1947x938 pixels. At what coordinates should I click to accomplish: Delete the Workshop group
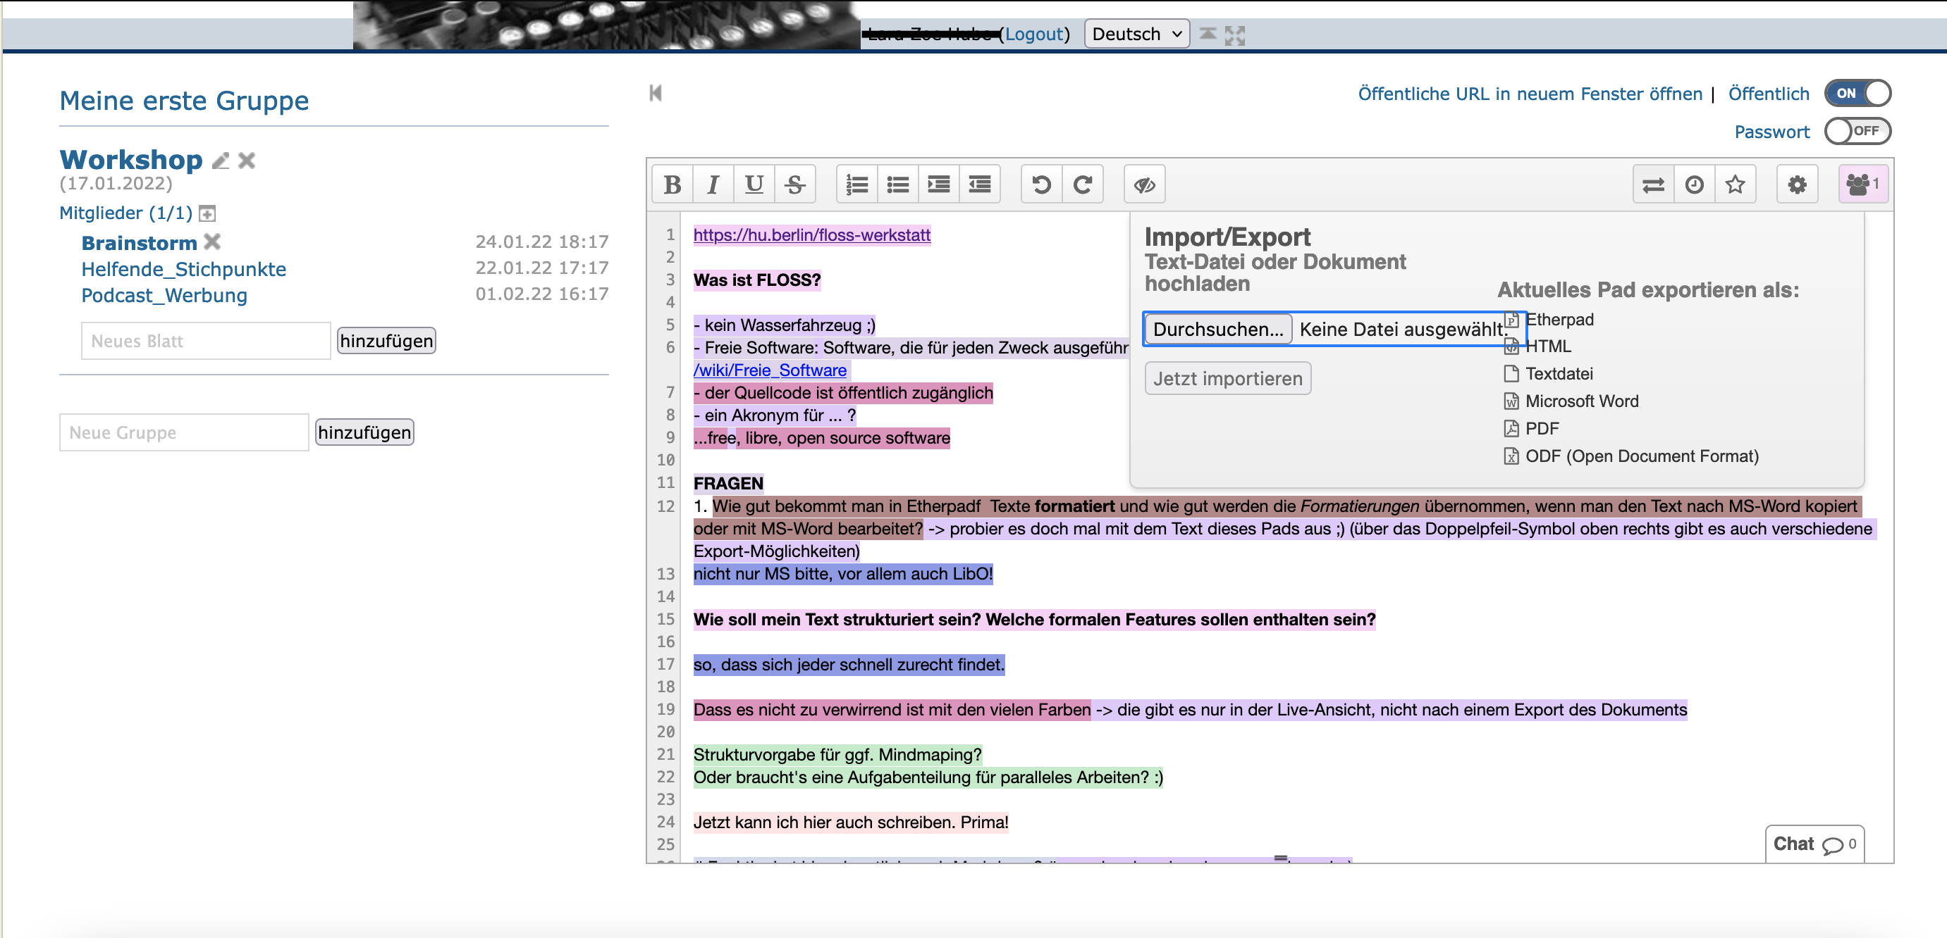[247, 160]
